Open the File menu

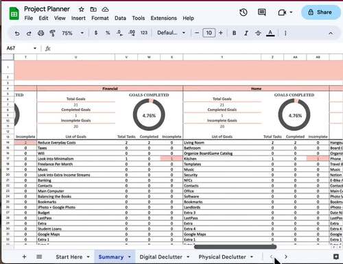click(29, 18)
